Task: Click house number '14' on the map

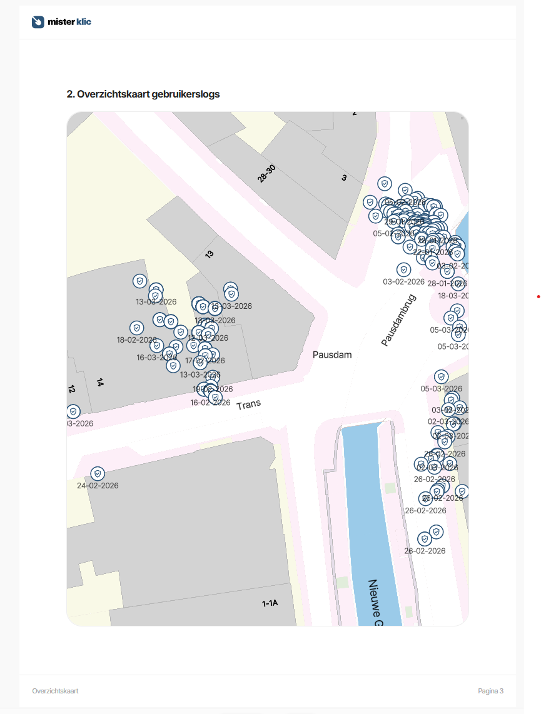Action: click(x=99, y=383)
